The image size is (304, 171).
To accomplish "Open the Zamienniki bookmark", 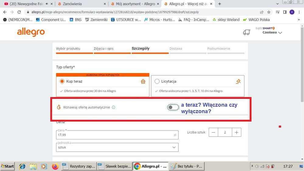I will pos(96,19).
